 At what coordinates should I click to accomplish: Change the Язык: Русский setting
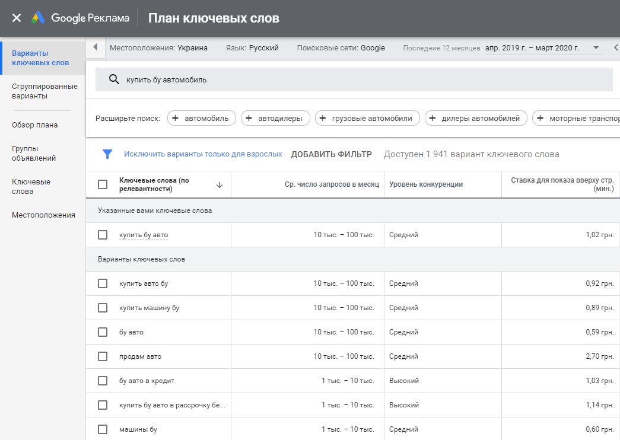click(252, 48)
